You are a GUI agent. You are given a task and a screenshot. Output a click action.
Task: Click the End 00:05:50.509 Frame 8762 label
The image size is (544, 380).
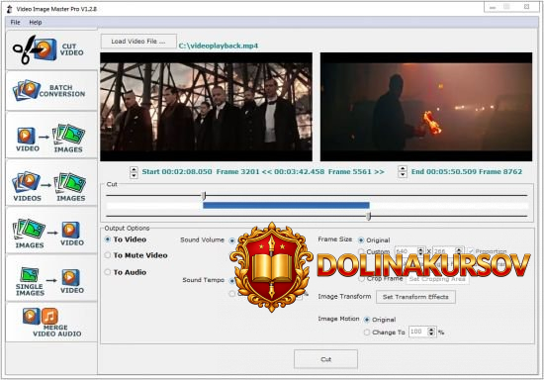pyautogui.click(x=467, y=172)
